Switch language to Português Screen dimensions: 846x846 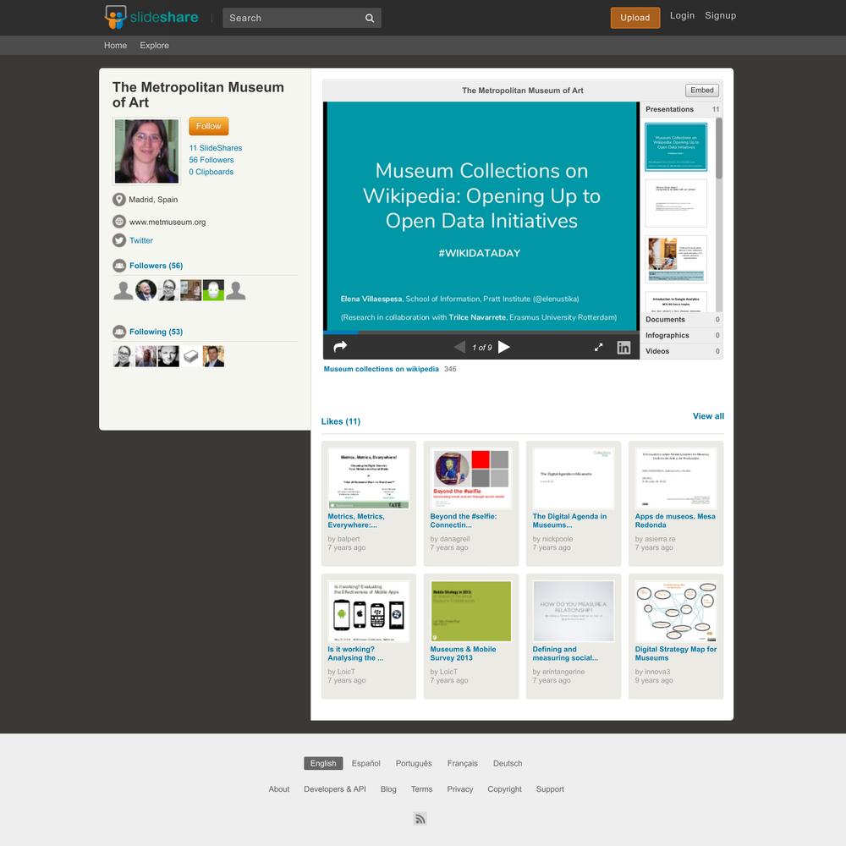point(414,763)
